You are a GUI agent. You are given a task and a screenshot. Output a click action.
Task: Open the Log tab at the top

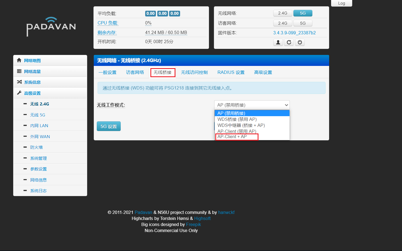pyautogui.click(x=342, y=3)
